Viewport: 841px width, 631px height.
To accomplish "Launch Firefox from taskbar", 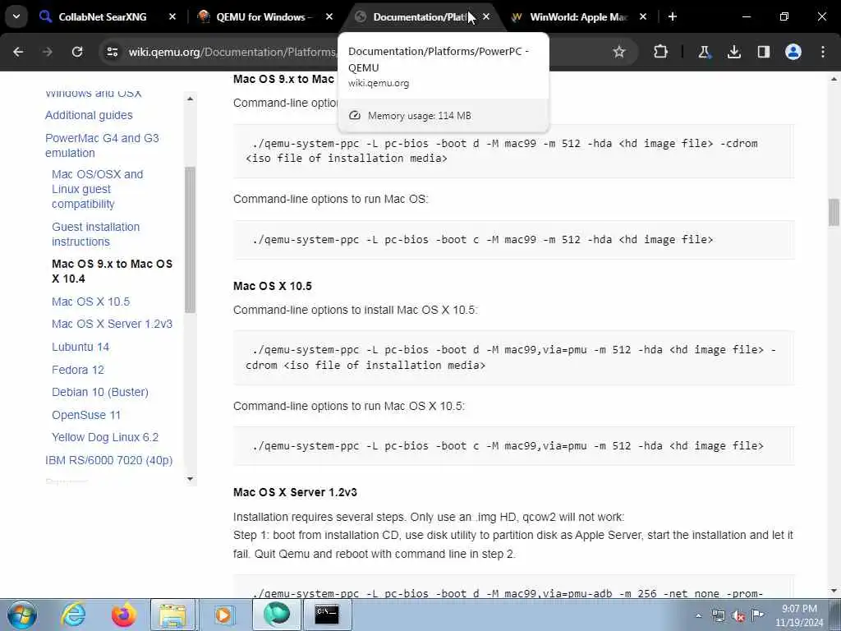I will click(x=123, y=615).
